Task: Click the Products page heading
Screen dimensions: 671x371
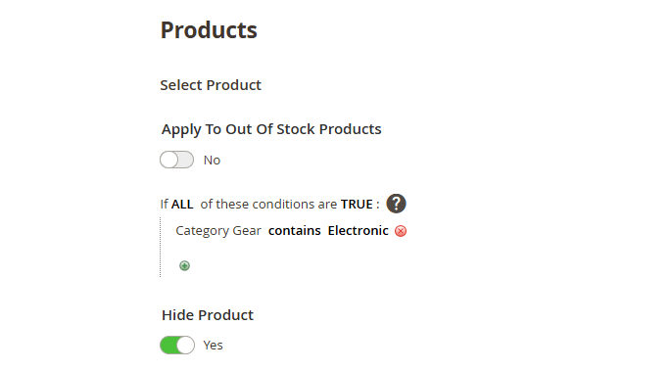Action: 209,30
